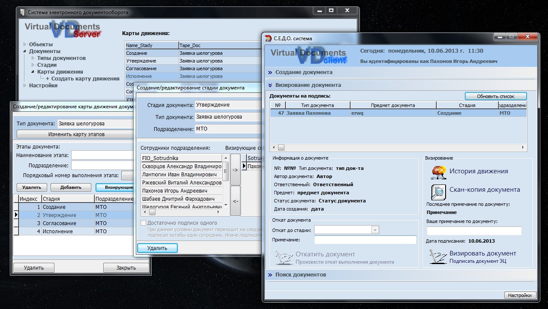Click the Откатить документ icon
Viewport: 548px width, 309px height.
284,257
